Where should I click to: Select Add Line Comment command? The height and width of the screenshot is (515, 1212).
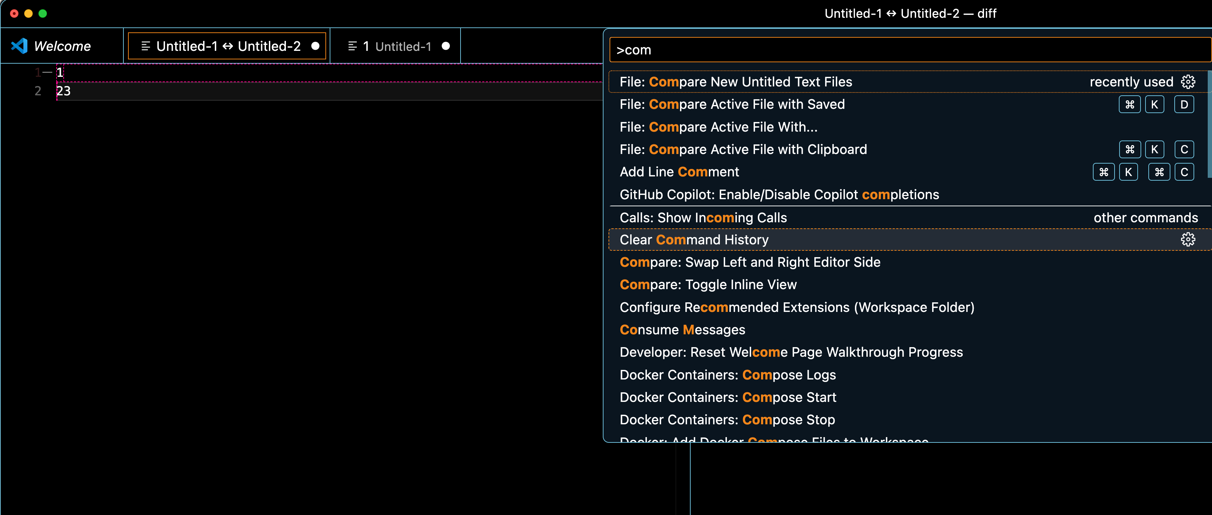(x=679, y=172)
